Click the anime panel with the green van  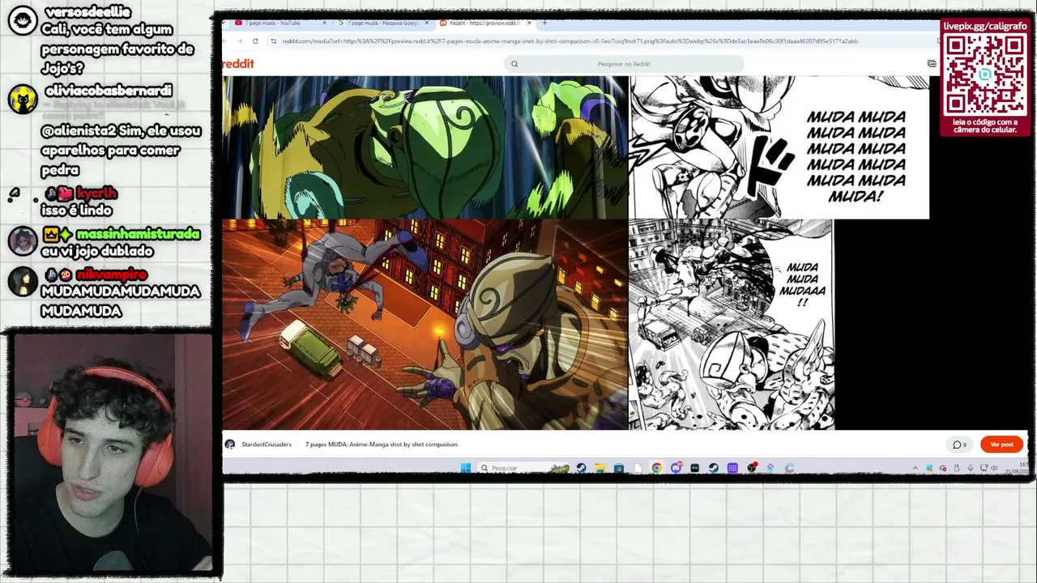[x=425, y=325]
